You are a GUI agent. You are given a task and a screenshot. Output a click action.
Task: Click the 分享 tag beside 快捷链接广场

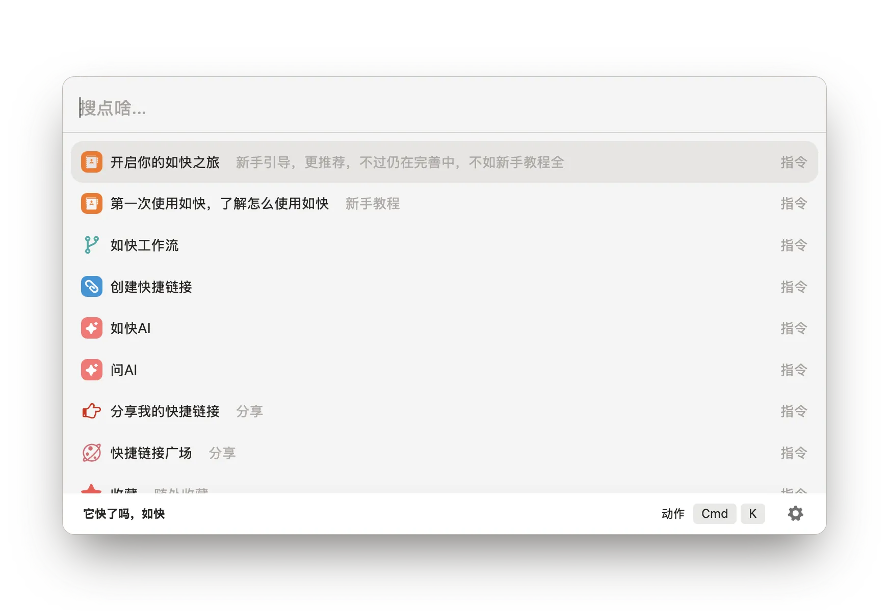coord(222,453)
